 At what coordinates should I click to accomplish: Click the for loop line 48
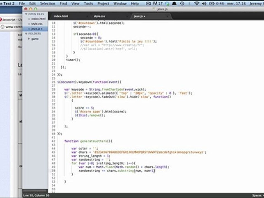tap(103, 163)
